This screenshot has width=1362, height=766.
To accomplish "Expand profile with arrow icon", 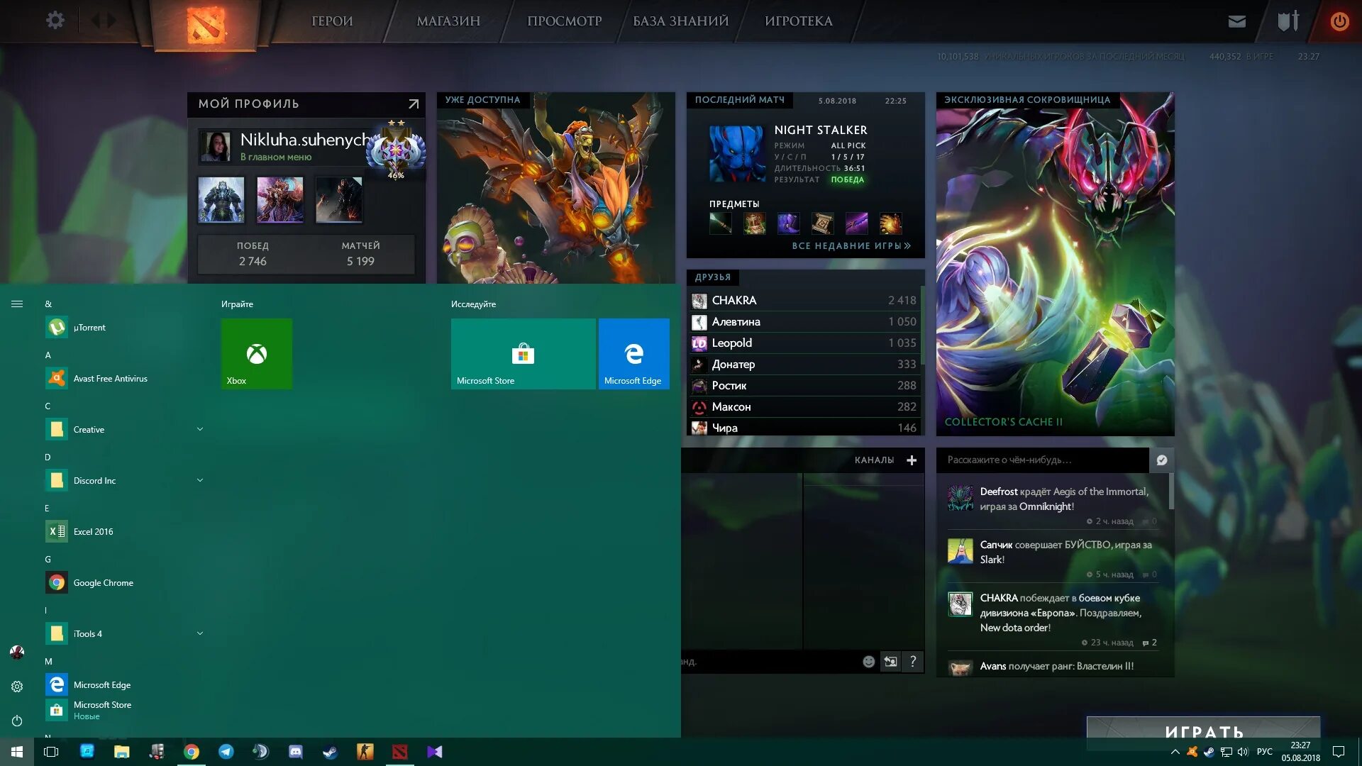I will [x=414, y=104].
